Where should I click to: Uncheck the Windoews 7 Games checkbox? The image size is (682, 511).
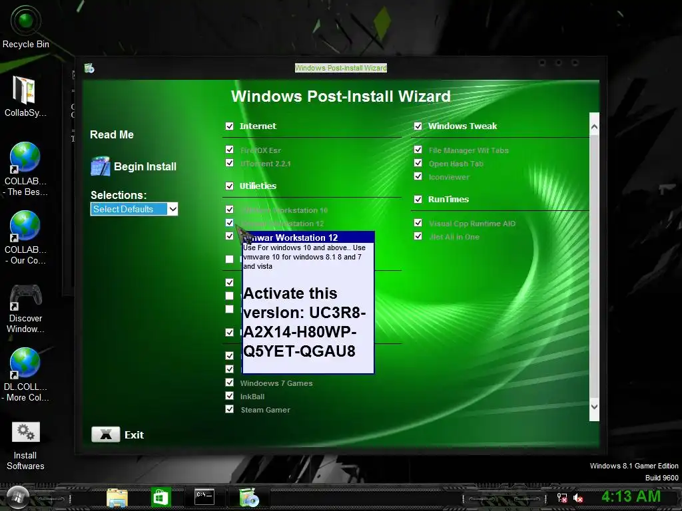click(x=229, y=383)
